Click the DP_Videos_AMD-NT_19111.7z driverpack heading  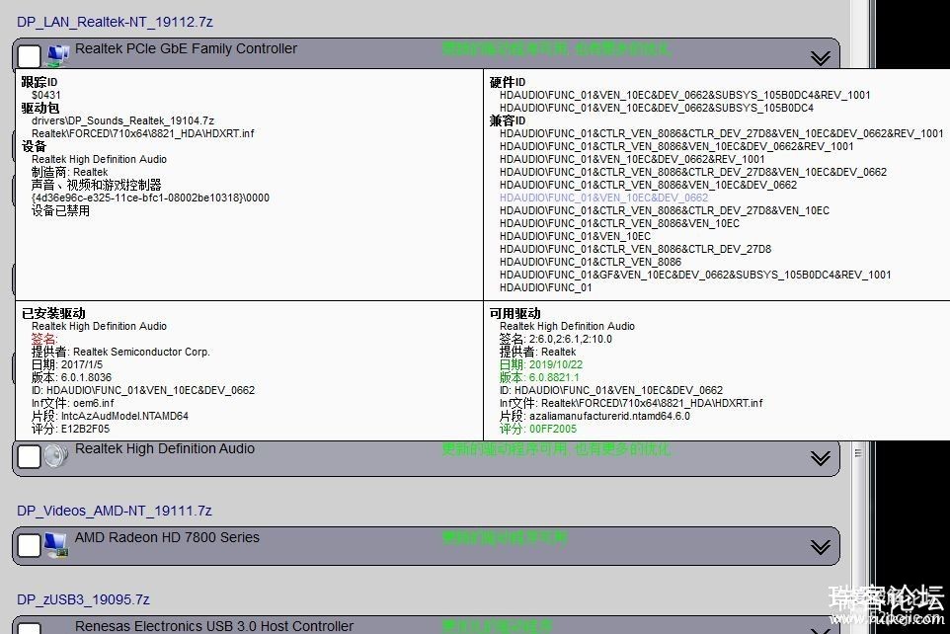(115, 511)
